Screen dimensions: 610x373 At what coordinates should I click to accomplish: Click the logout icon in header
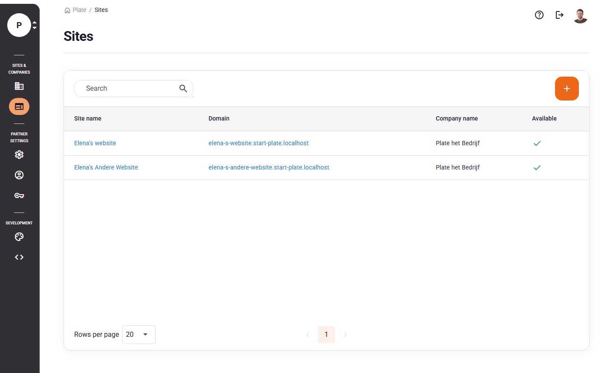click(x=560, y=15)
